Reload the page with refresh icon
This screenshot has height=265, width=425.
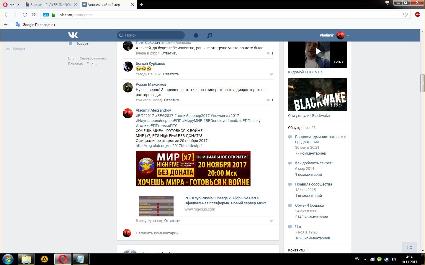(x=24, y=14)
